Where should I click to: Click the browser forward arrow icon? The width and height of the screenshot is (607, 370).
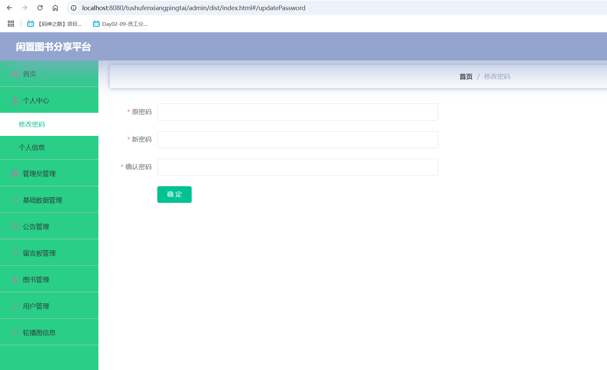(25, 8)
